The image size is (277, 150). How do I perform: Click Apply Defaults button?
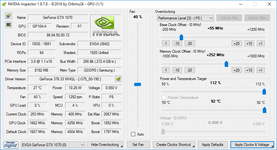coord(212,145)
